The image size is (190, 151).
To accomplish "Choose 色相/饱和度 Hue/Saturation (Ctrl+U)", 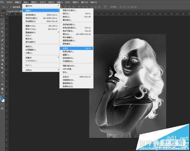I will [x=76, y=28].
